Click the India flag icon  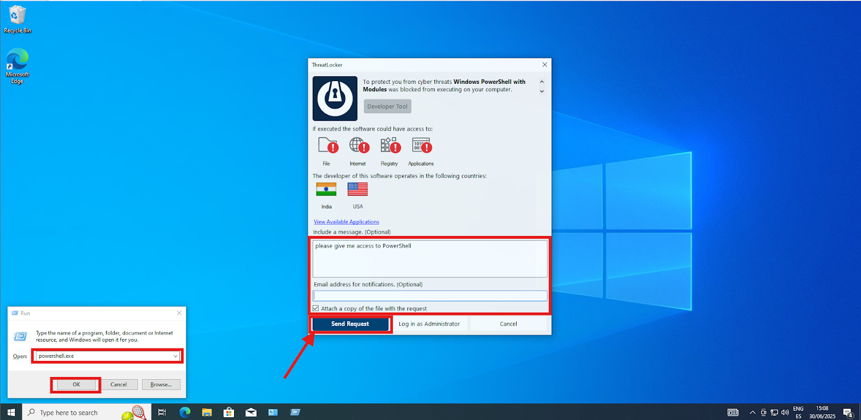[x=326, y=189]
